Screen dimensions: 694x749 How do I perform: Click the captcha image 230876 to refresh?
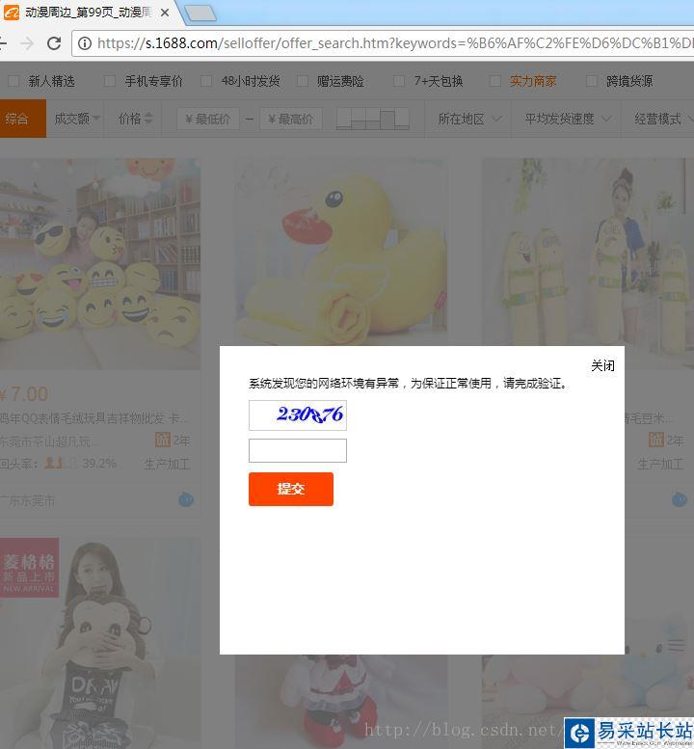coord(298,415)
